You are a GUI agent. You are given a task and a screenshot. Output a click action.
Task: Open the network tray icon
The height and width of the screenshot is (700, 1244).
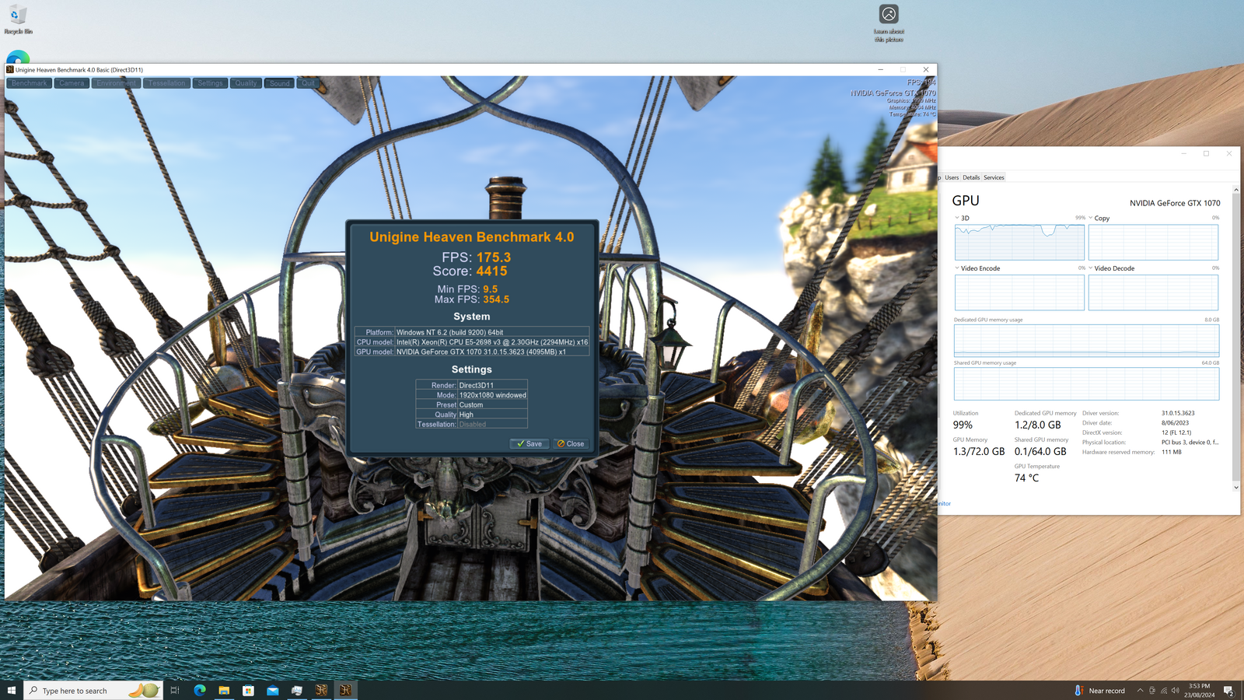(1164, 691)
